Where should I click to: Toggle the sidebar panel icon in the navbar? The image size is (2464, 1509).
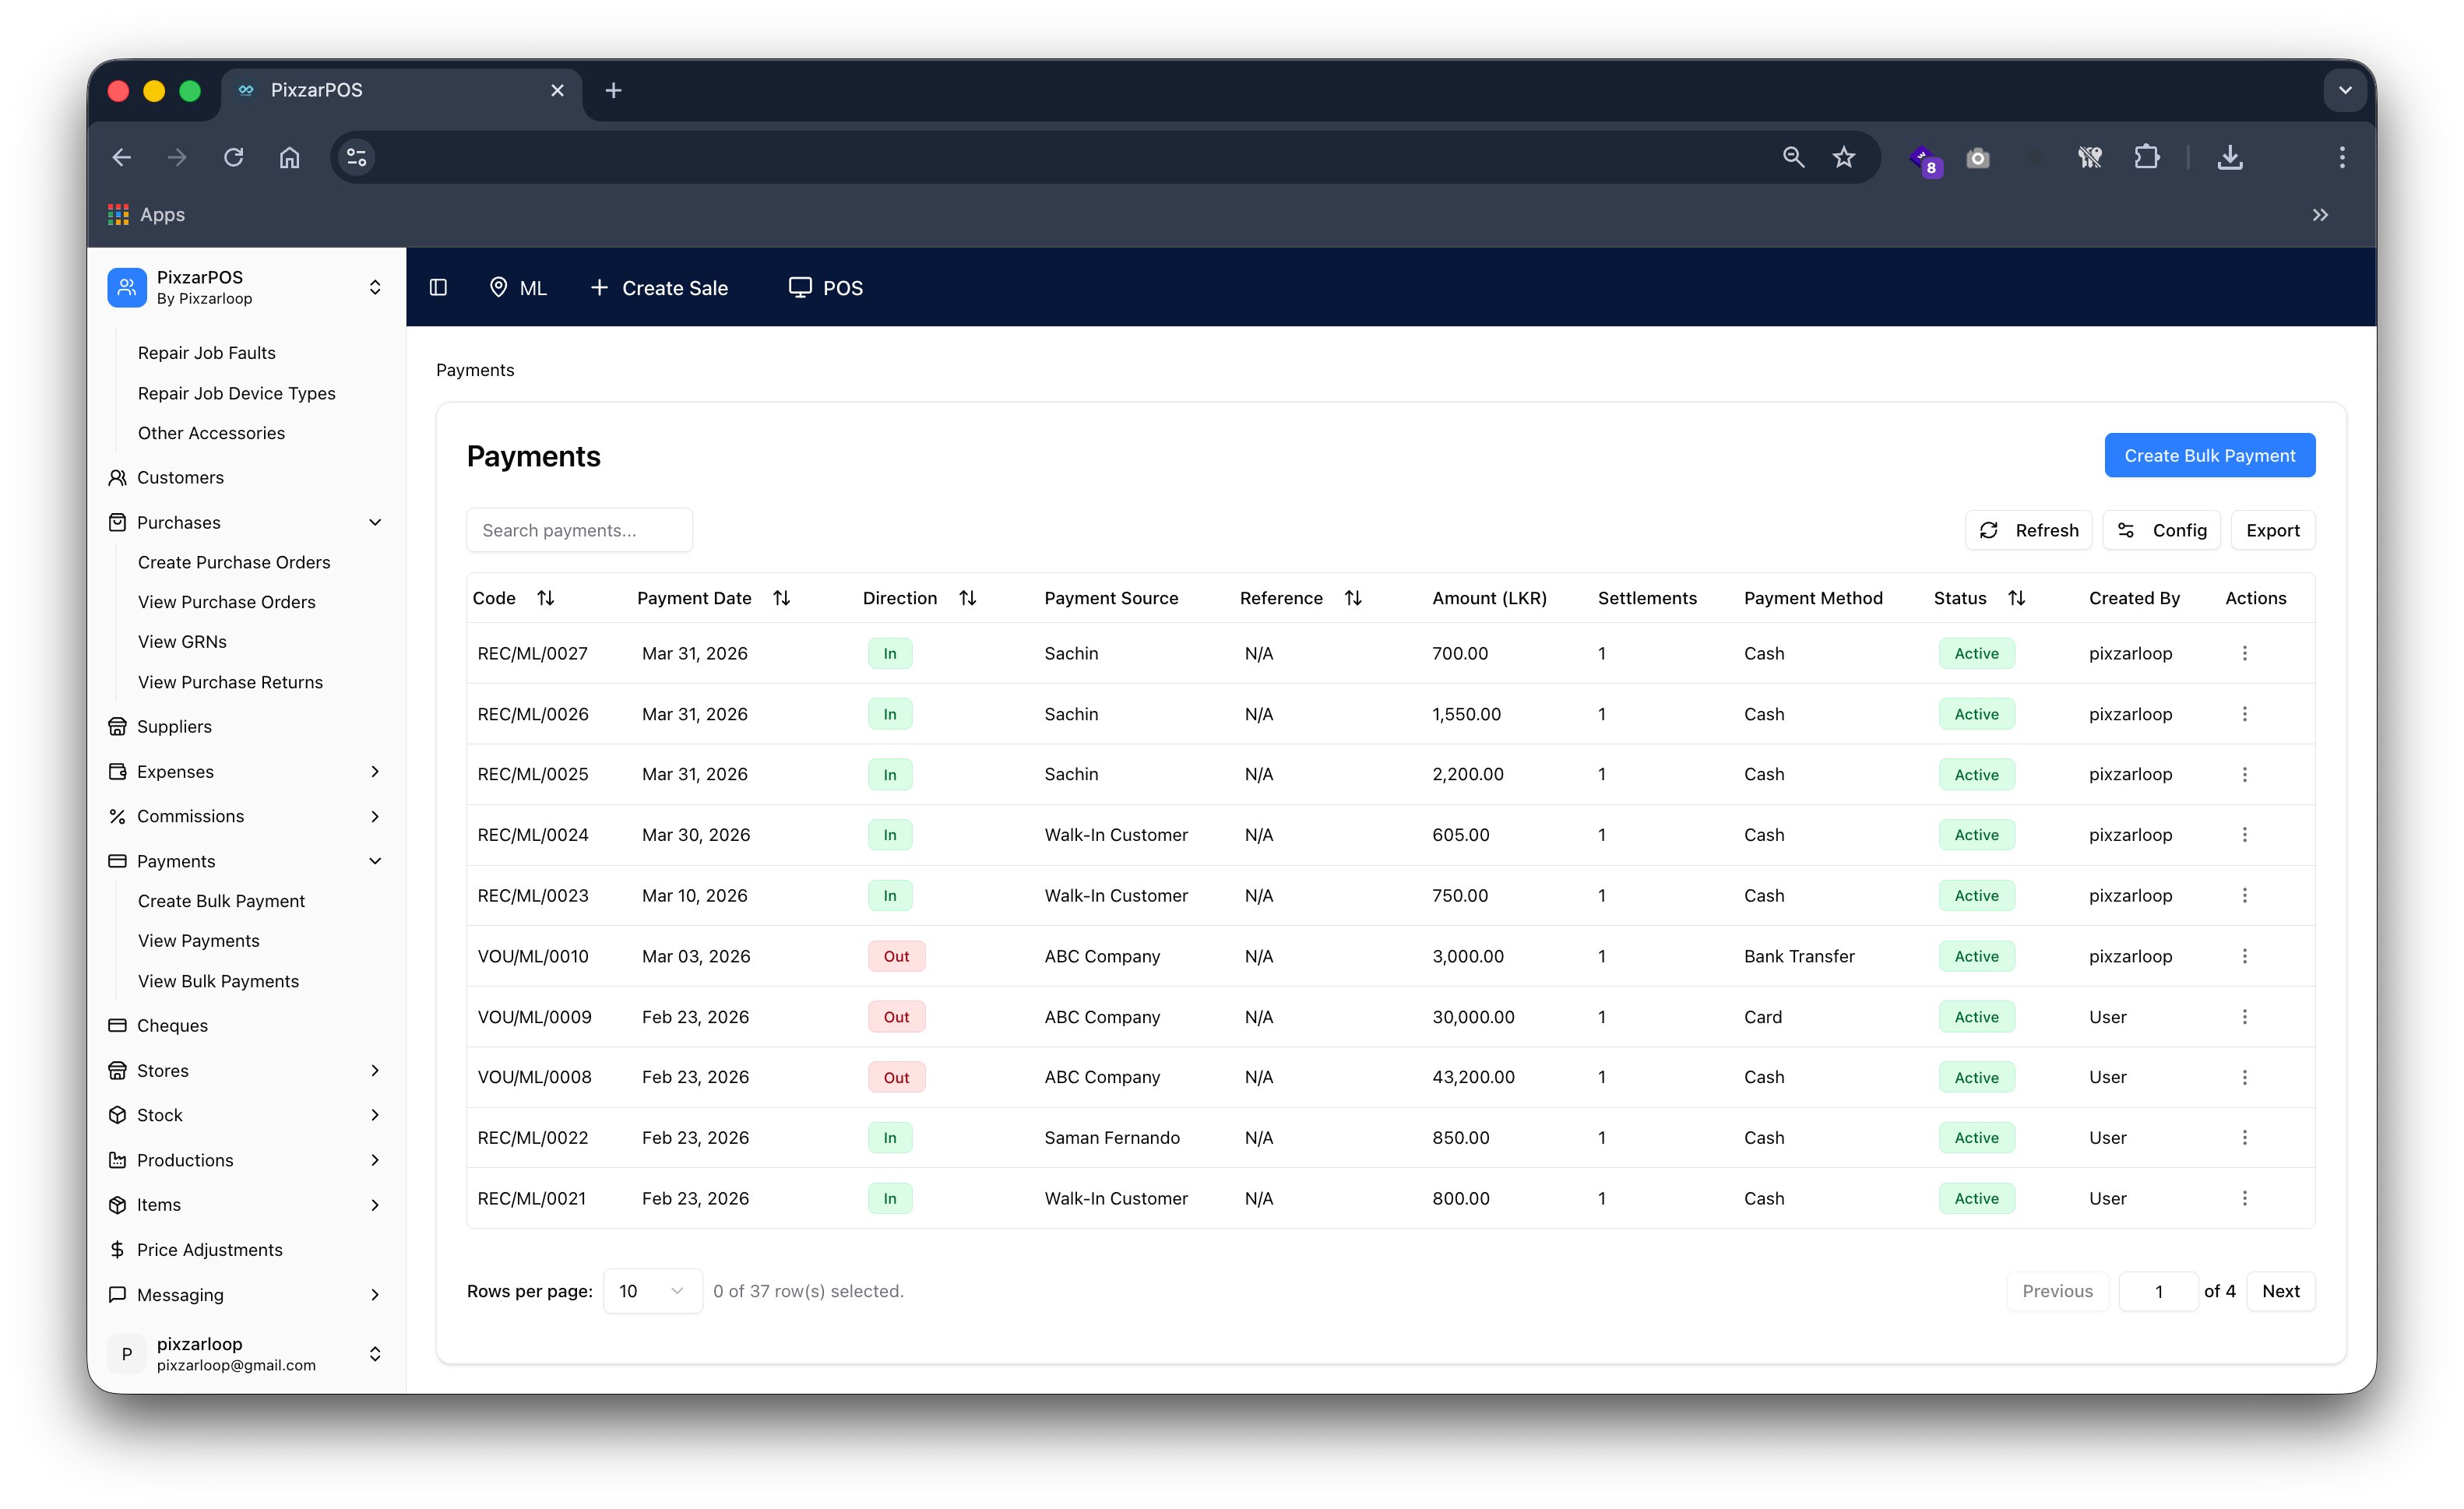point(438,287)
